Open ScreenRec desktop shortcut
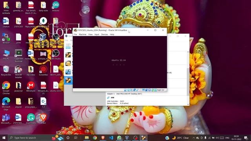Screen dimensions: 251x141 click(x=43, y=70)
